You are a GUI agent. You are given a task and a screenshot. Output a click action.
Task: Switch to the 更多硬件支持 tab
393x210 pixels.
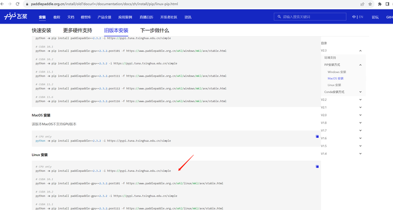78,31
